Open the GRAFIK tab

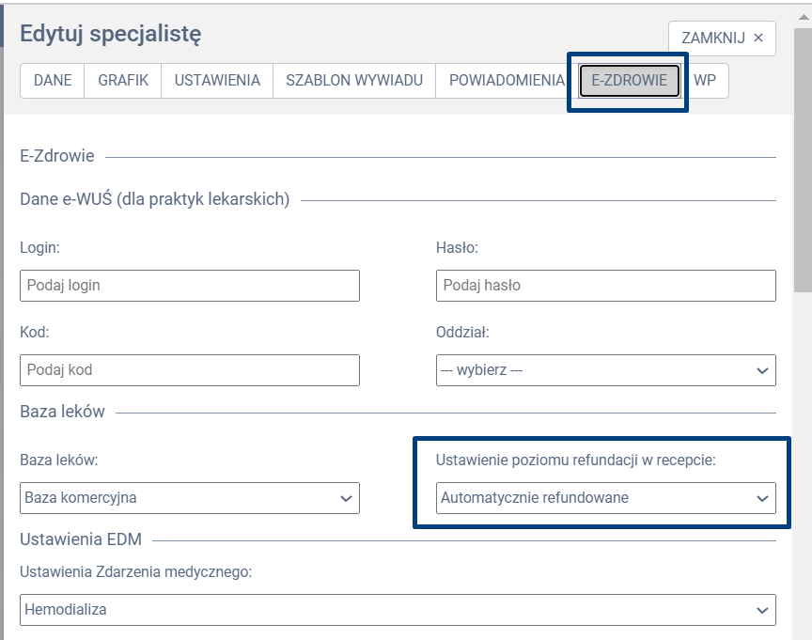tap(123, 81)
